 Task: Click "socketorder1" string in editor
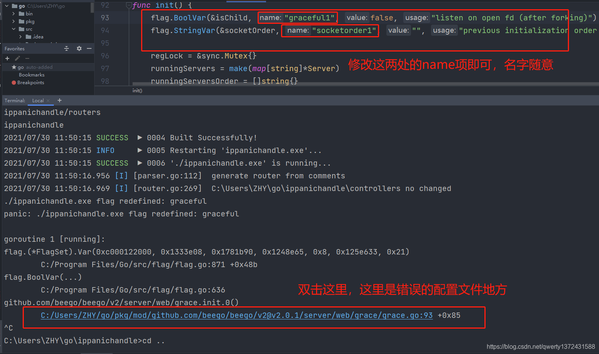[x=344, y=30]
